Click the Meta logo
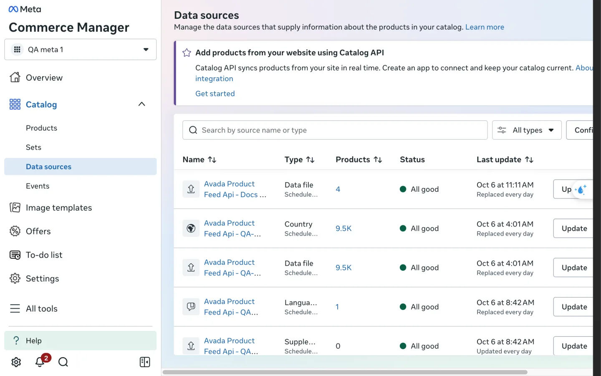 pyautogui.click(x=25, y=9)
